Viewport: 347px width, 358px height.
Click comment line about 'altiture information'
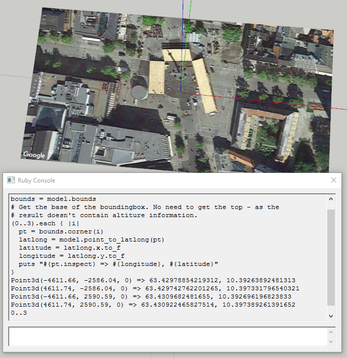(104, 215)
